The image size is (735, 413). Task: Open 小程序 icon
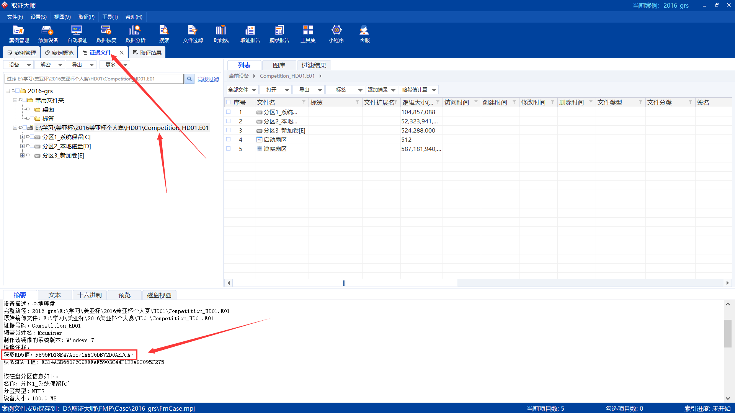click(x=336, y=34)
